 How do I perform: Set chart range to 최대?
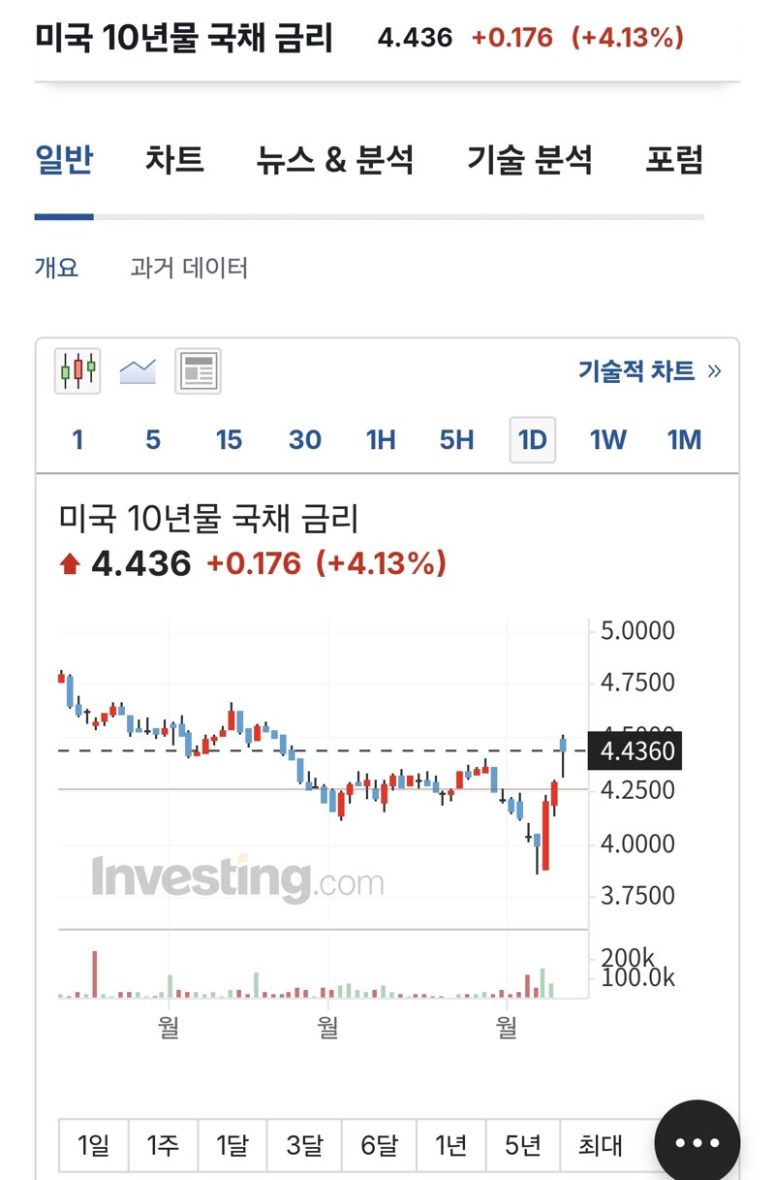pos(601,1146)
